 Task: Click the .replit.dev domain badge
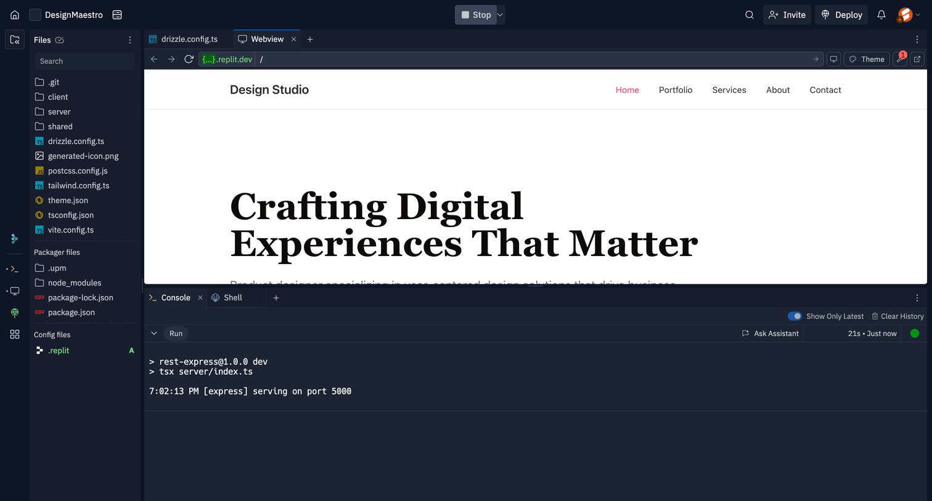point(227,59)
